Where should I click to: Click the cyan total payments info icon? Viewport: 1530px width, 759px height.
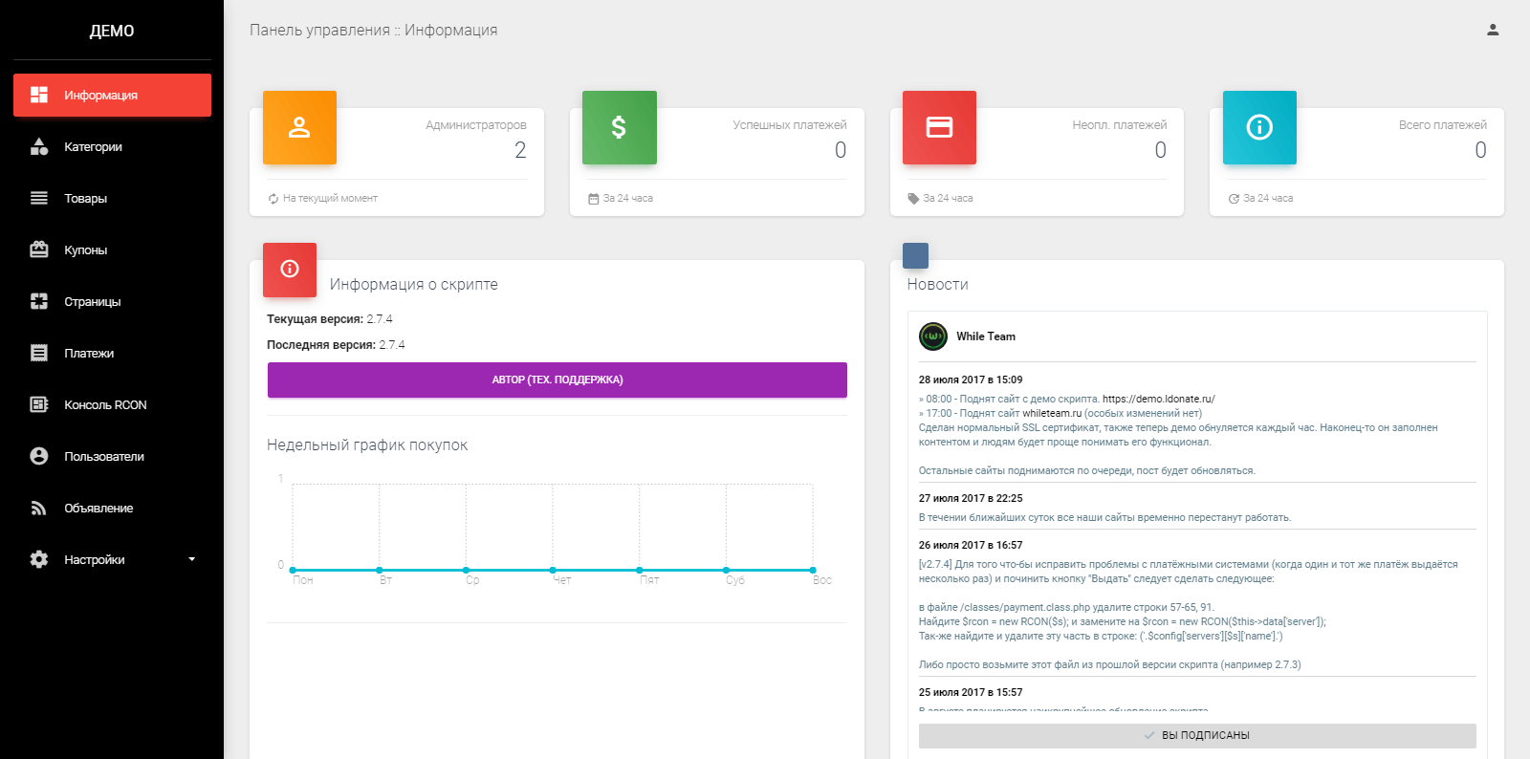[1259, 127]
